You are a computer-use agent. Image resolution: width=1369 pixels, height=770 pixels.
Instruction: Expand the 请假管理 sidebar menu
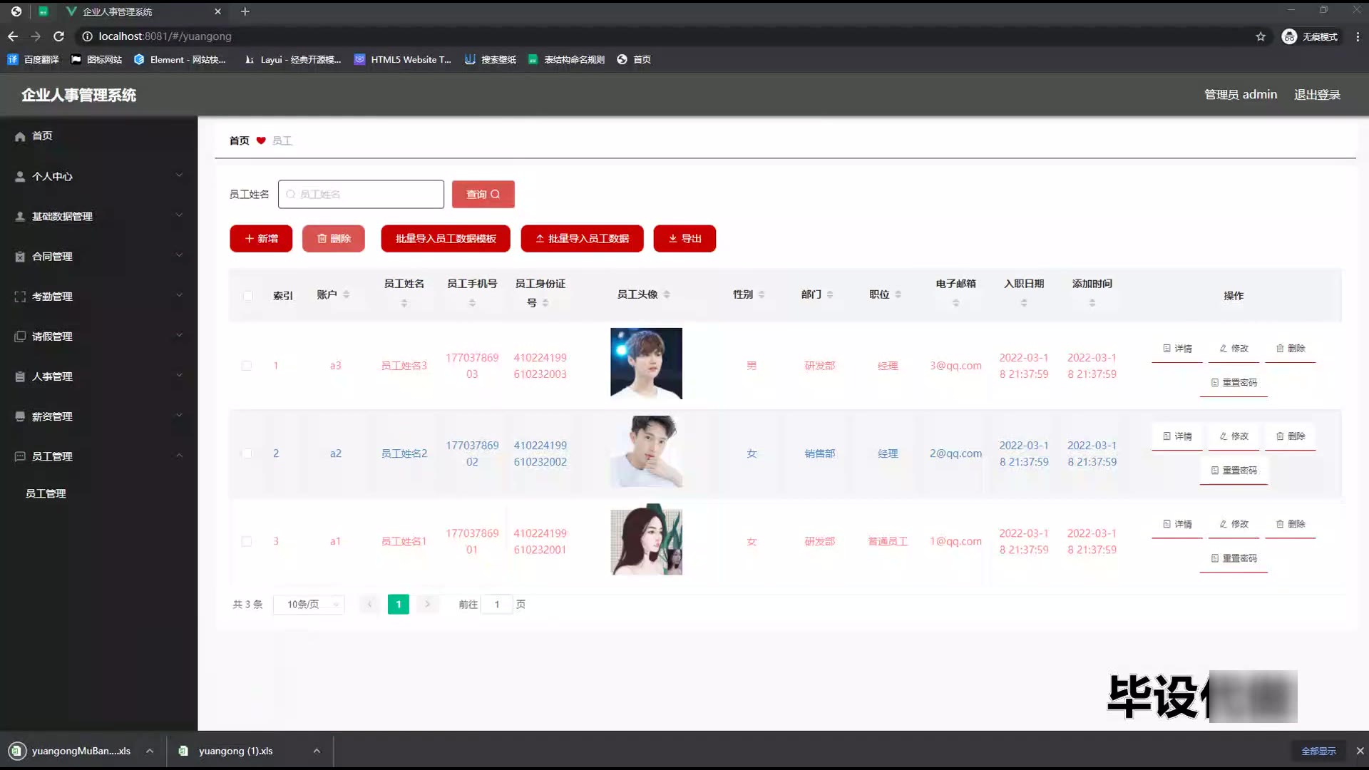point(98,336)
